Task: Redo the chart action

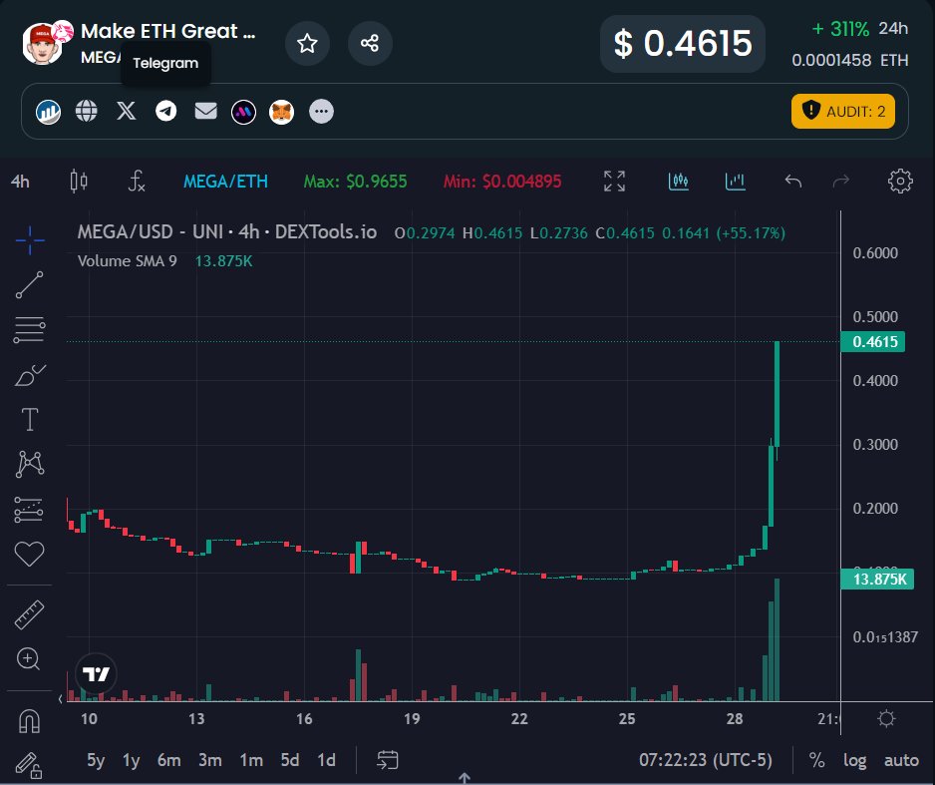Action: pos(840,181)
